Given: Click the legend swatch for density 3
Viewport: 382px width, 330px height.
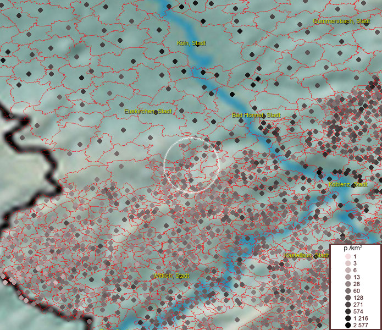Looking at the screenshot, I should tap(348, 263).
